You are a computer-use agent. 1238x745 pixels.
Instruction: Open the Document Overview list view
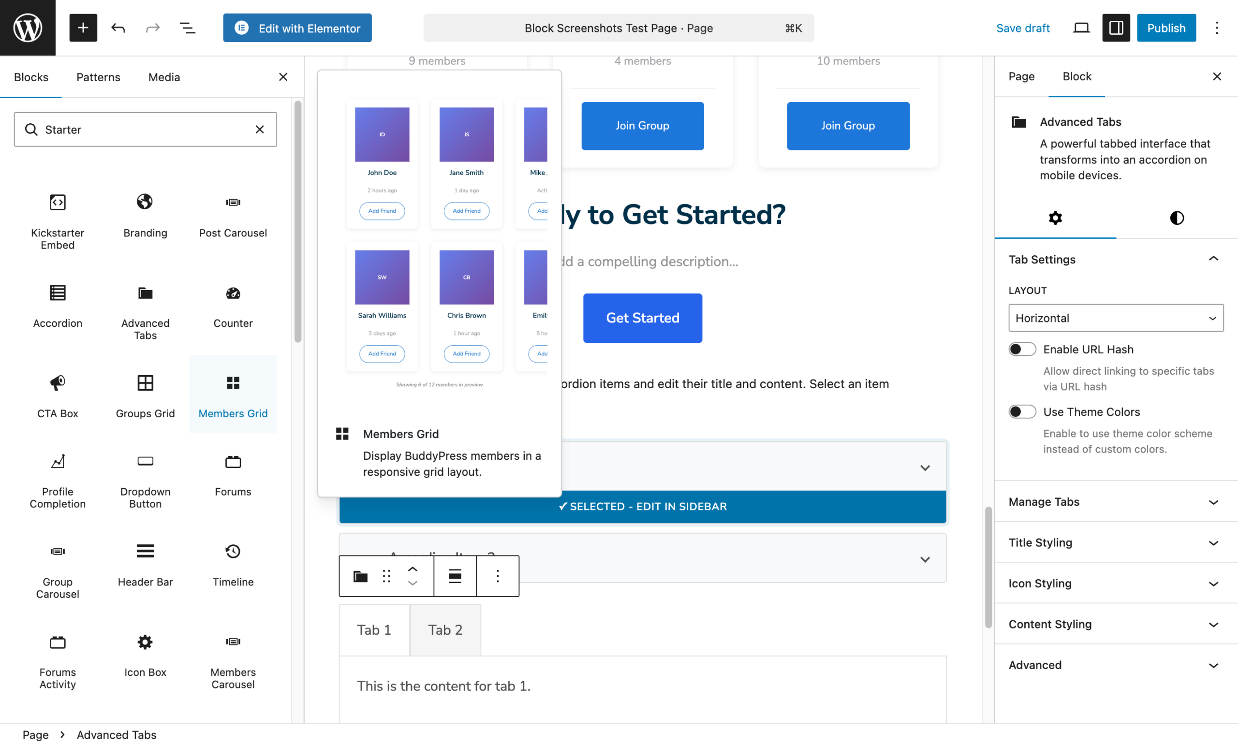[187, 28]
